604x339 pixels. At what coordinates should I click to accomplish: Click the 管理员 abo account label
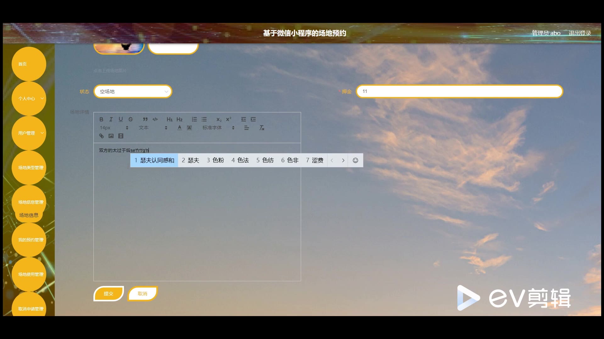(546, 33)
